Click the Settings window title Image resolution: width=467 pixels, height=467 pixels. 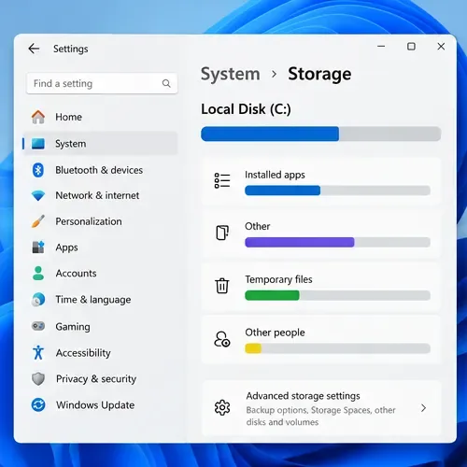pos(71,49)
